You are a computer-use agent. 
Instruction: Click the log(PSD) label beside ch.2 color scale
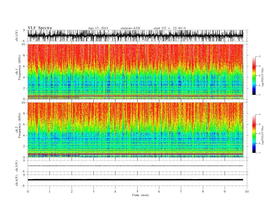coord(263,135)
